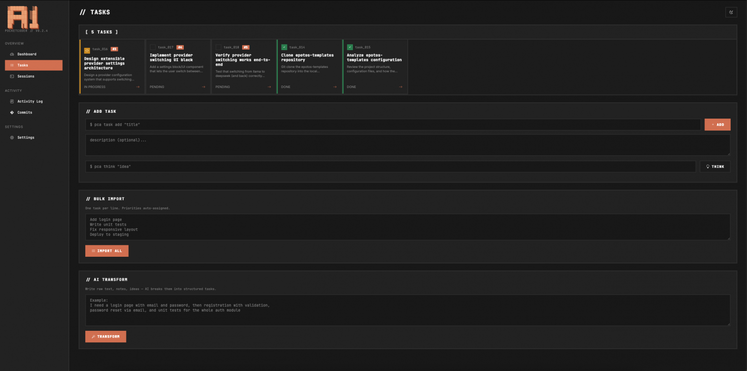Click the PENDING status on task_018

coord(223,87)
